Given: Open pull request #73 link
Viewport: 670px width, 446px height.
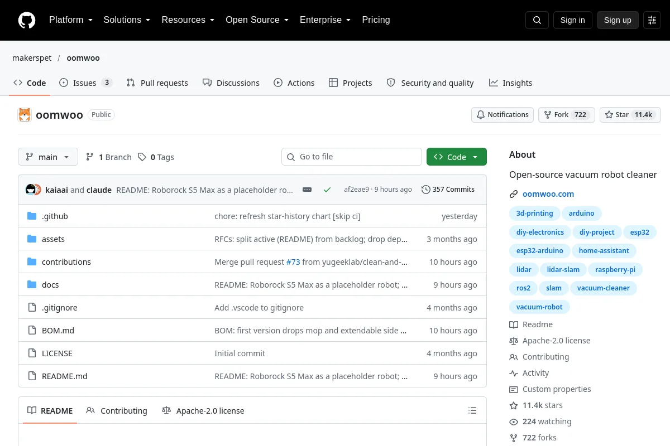Looking at the screenshot, I should [x=293, y=262].
